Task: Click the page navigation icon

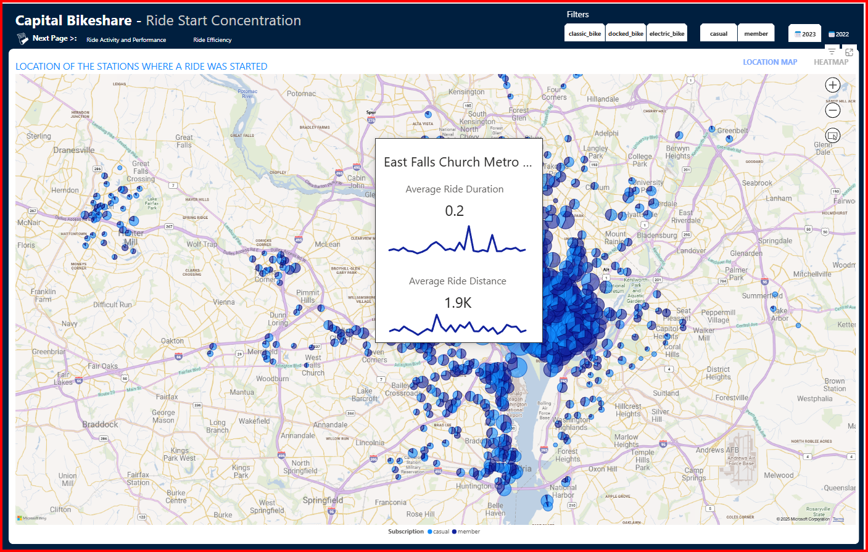Action: (x=22, y=39)
